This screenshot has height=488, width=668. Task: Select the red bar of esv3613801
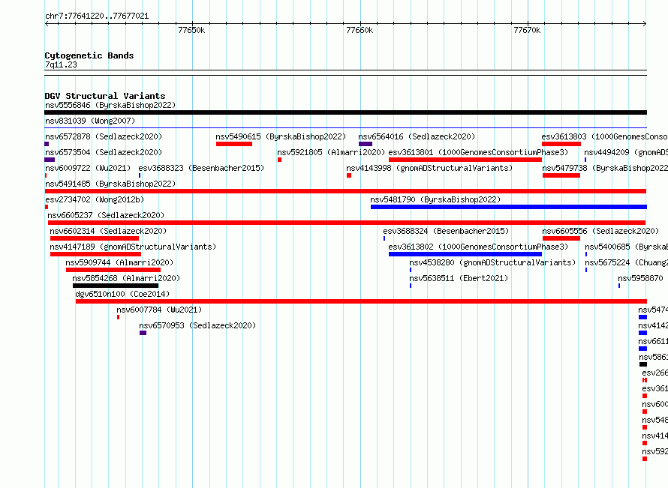pyautogui.click(x=465, y=160)
